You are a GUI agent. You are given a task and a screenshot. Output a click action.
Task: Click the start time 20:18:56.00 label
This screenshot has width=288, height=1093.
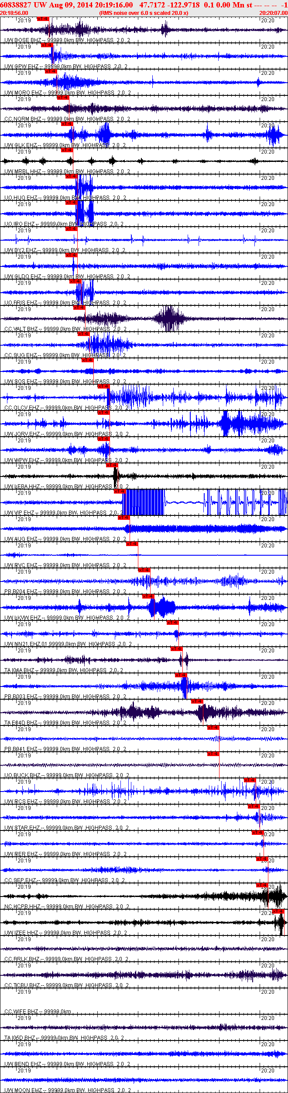(14, 13)
